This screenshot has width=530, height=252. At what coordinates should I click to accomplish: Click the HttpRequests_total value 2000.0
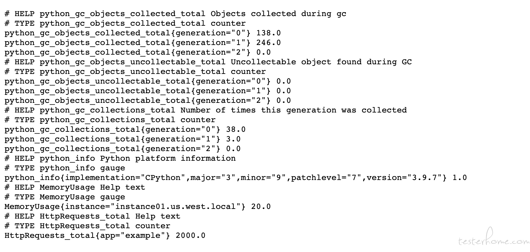[x=190, y=236]
